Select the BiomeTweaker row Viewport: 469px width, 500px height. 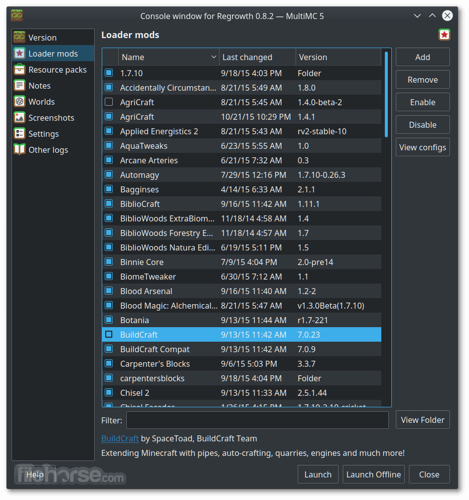[x=242, y=277]
